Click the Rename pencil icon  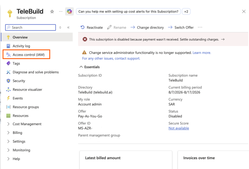[x=109, y=27]
